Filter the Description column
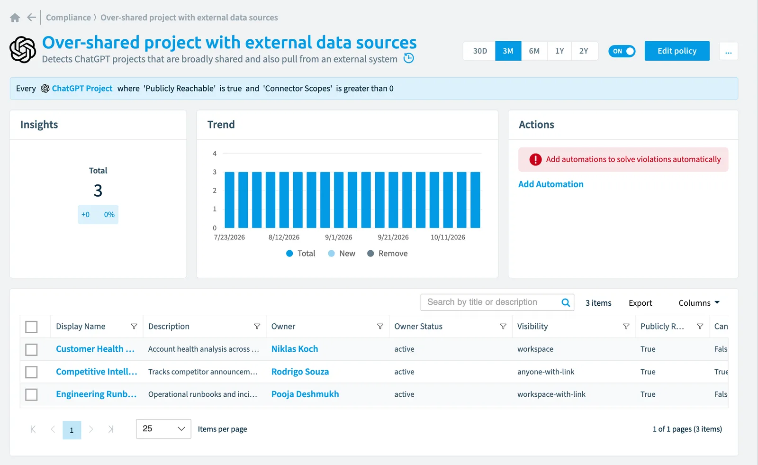This screenshot has width=758, height=465. click(257, 327)
